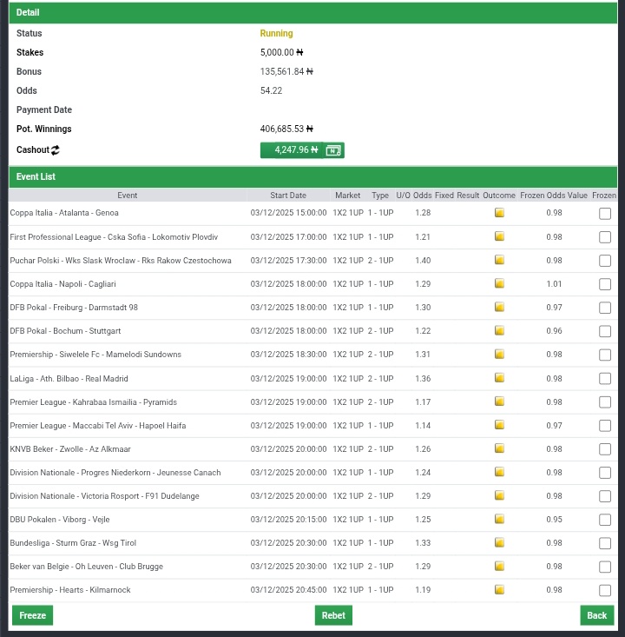Select 'Coppa Italia - Atalanta - Genoa' event text
This screenshot has width=625, height=637.
point(64,212)
